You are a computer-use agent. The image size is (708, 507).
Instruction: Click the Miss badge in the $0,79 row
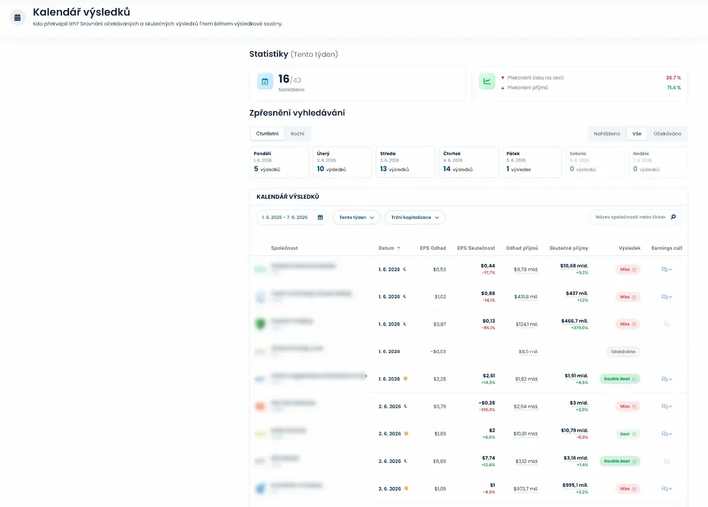click(627, 406)
